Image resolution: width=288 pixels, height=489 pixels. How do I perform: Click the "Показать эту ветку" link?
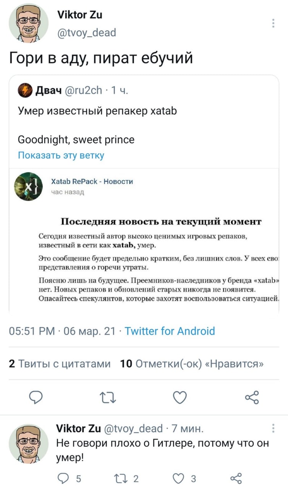[61, 155]
